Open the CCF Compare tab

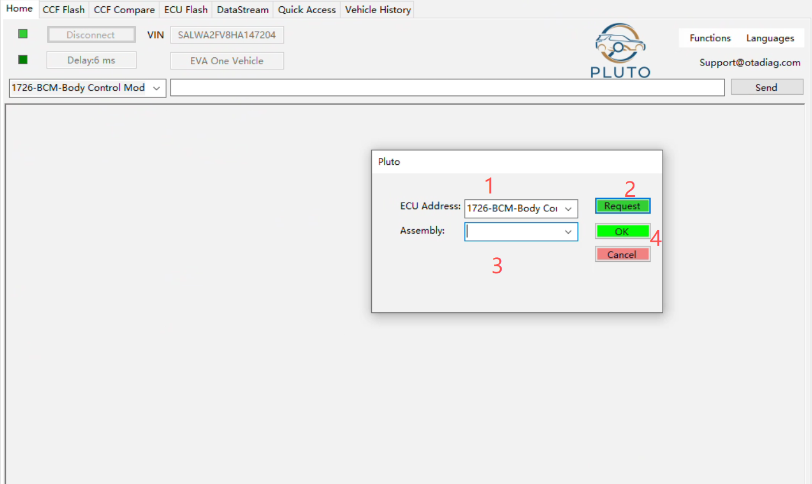[x=124, y=10]
